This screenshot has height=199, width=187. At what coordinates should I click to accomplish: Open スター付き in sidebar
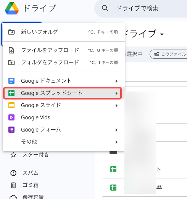pos(36,155)
